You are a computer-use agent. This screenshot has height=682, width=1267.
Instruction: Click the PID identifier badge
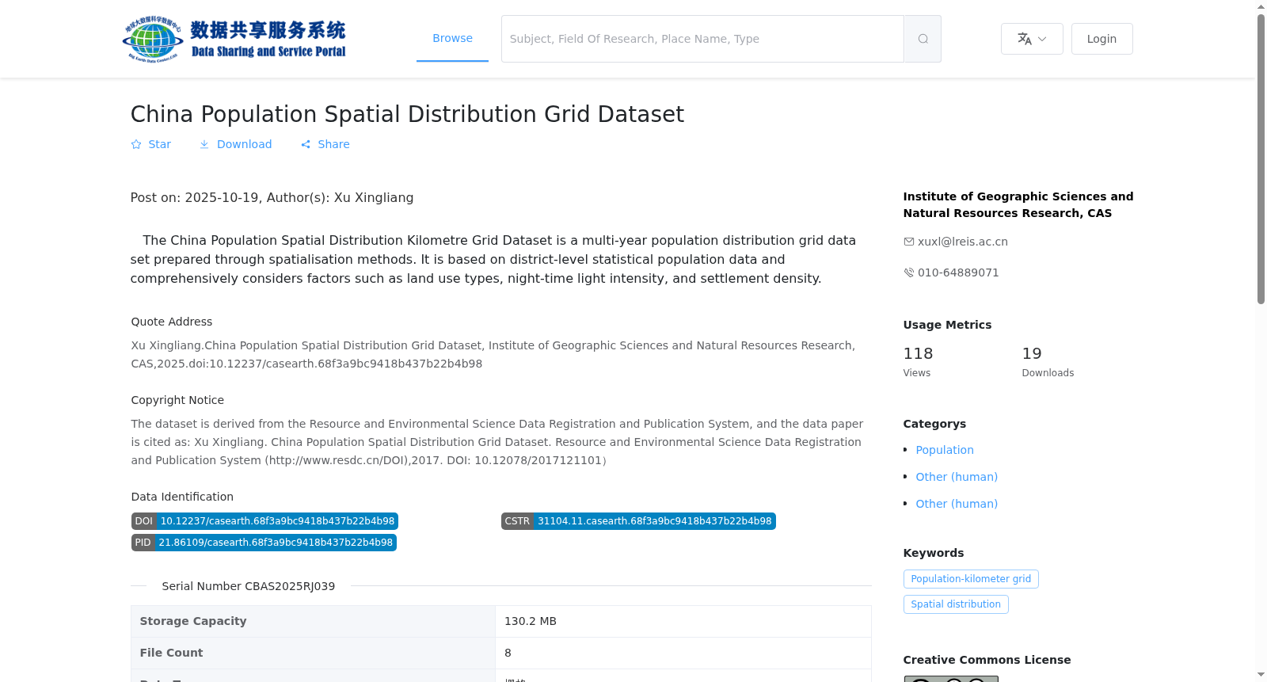[x=264, y=543]
